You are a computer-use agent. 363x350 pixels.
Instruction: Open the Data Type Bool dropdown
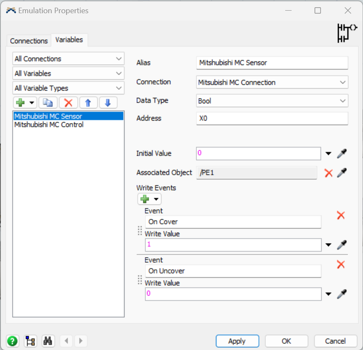click(x=272, y=101)
